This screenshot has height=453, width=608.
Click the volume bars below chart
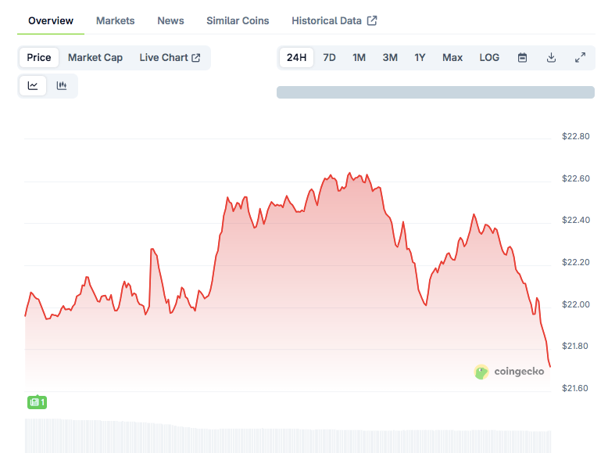coord(288,438)
